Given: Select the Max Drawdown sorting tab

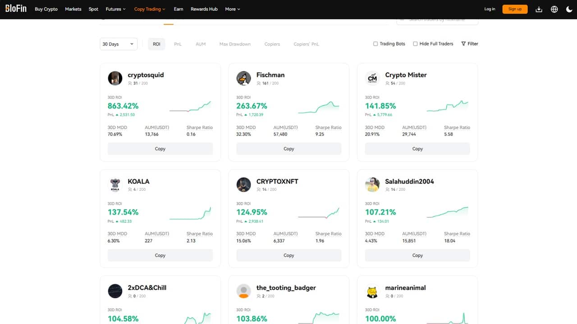Looking at the screenshot, I should tap(234, 44).
